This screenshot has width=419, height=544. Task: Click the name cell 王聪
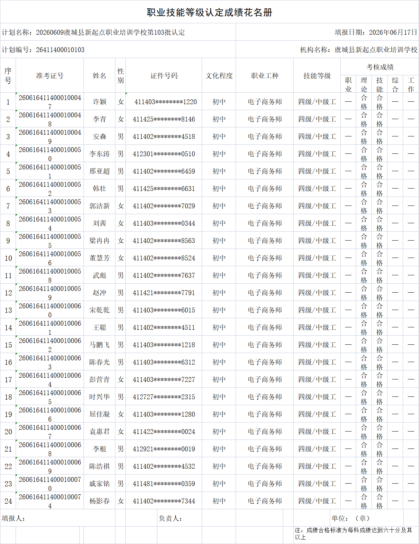(x=99, y=327)
